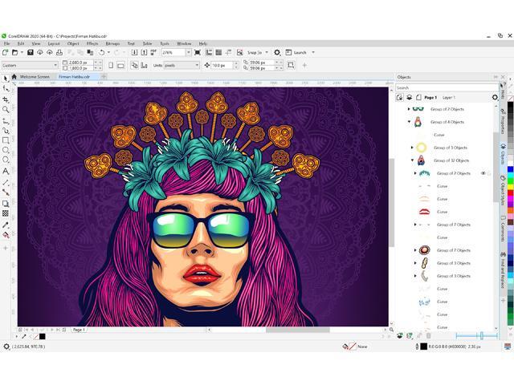The height and width of the screenshot is (385, 514).
Task: Expand the Group of 3 Objects item
Action: (412, 148)
